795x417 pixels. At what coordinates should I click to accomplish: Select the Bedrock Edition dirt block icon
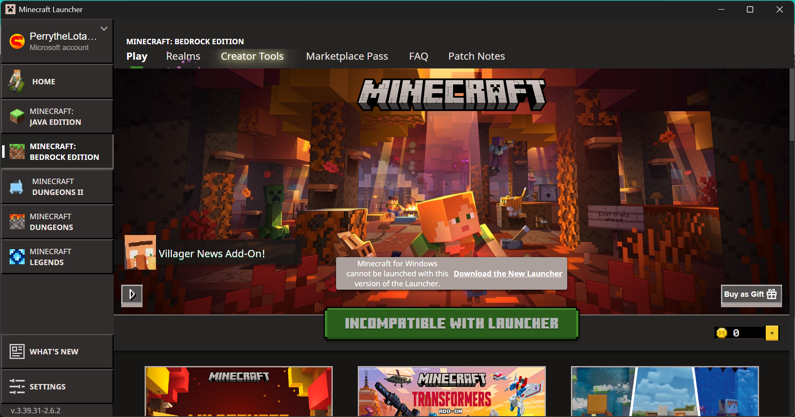click(17, 152)
